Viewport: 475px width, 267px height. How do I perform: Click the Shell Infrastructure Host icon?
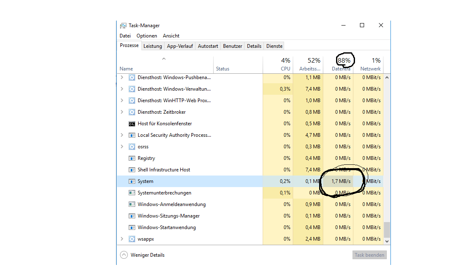(132, 170)
